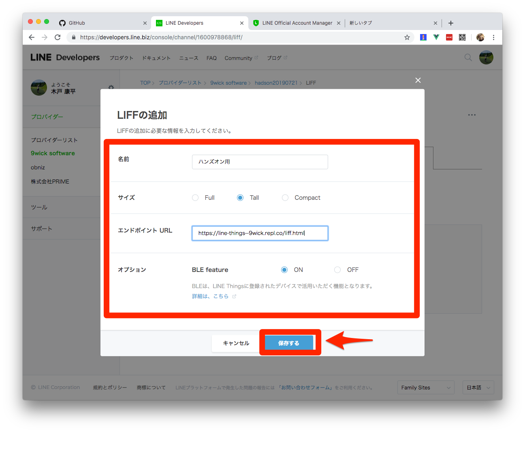Click the 規約とポリシー footer link

point(110,388)
